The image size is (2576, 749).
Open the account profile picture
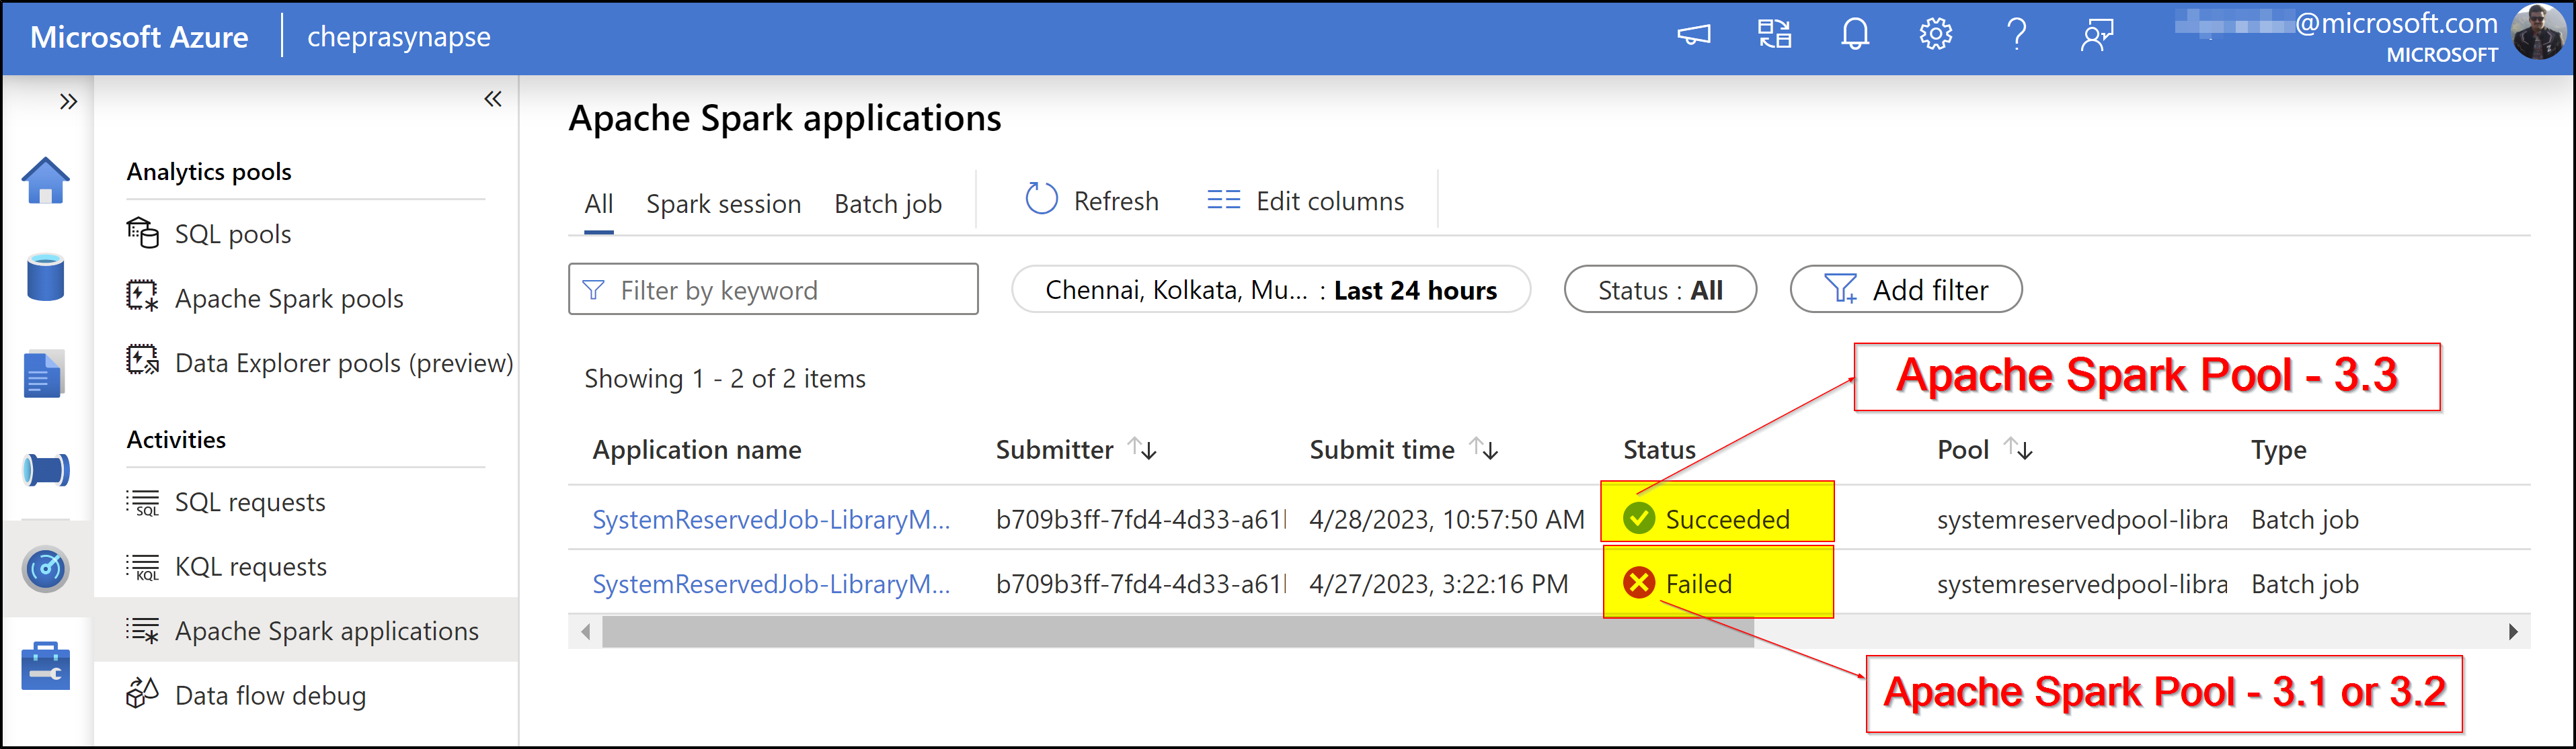click(2539, 33)
